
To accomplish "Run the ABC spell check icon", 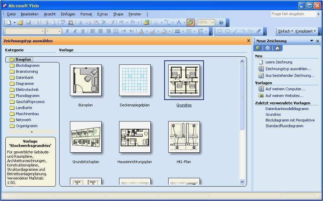I will (x=63, y=22).
